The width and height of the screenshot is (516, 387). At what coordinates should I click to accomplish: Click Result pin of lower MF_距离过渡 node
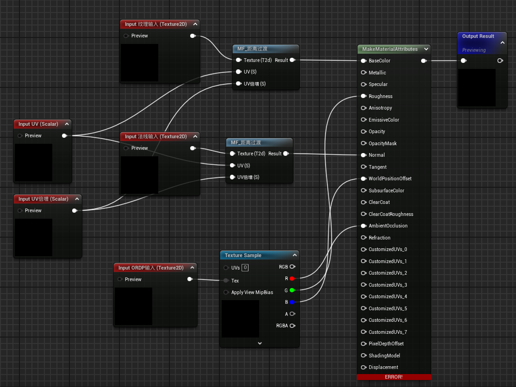pyautogui.click(x=286, y=154)
